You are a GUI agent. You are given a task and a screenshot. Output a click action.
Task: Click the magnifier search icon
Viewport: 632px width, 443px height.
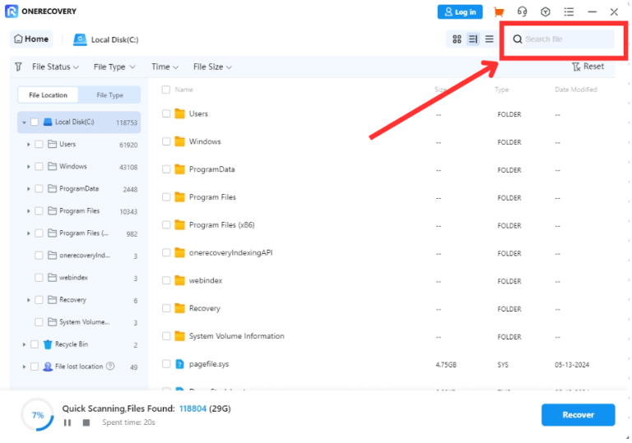(518, 39)
